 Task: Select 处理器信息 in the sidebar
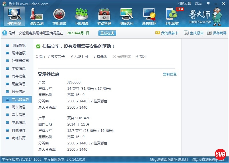click(20, 61)
